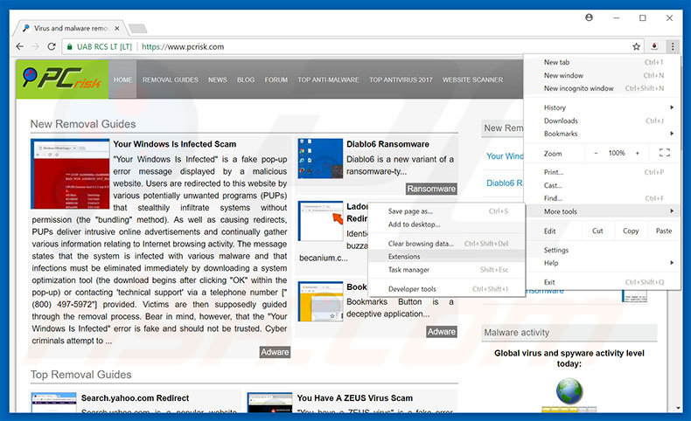The image size is (691, 421).
Task: Click the globe malware activity icon
Action: click(x=569, y=391)
